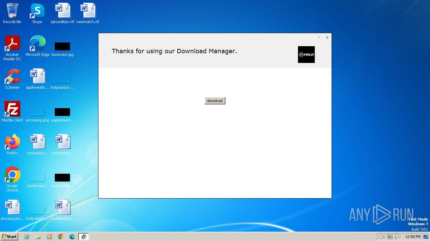The width and height of the screenshot is (430, 241).
Task: Select mapelement file icon
Action: click(62, 114)
